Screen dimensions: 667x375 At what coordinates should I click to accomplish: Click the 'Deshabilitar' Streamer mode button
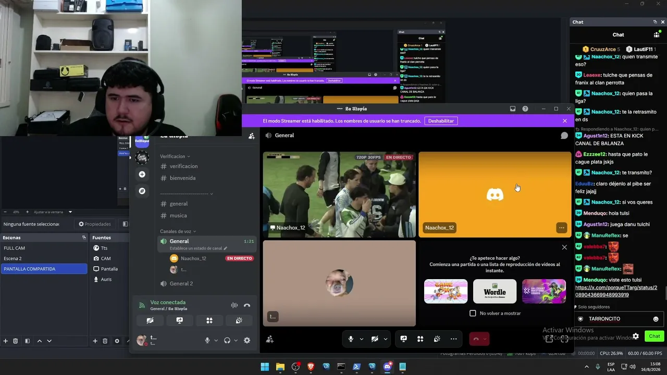[441, 121]
